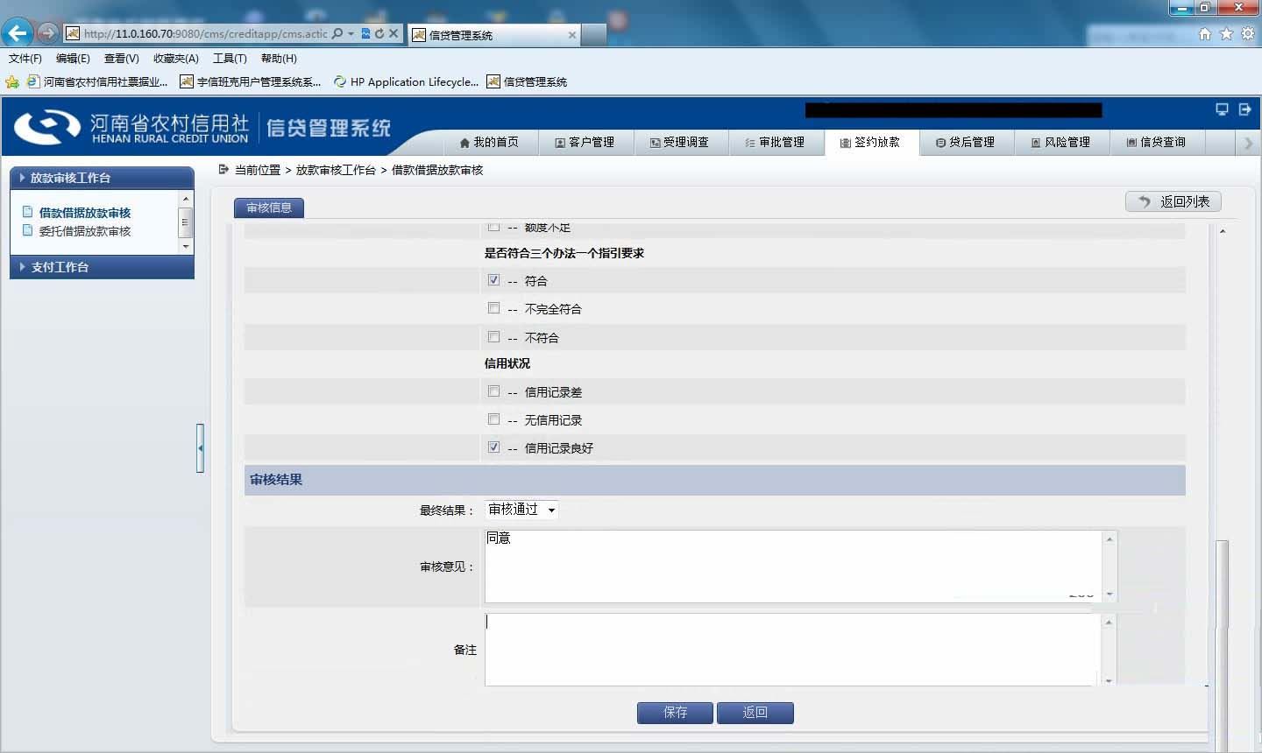Viewport: 1262px width, 753px height.
Task: Open the 最终结果 dropdown
Action: [x=521, y=510]
